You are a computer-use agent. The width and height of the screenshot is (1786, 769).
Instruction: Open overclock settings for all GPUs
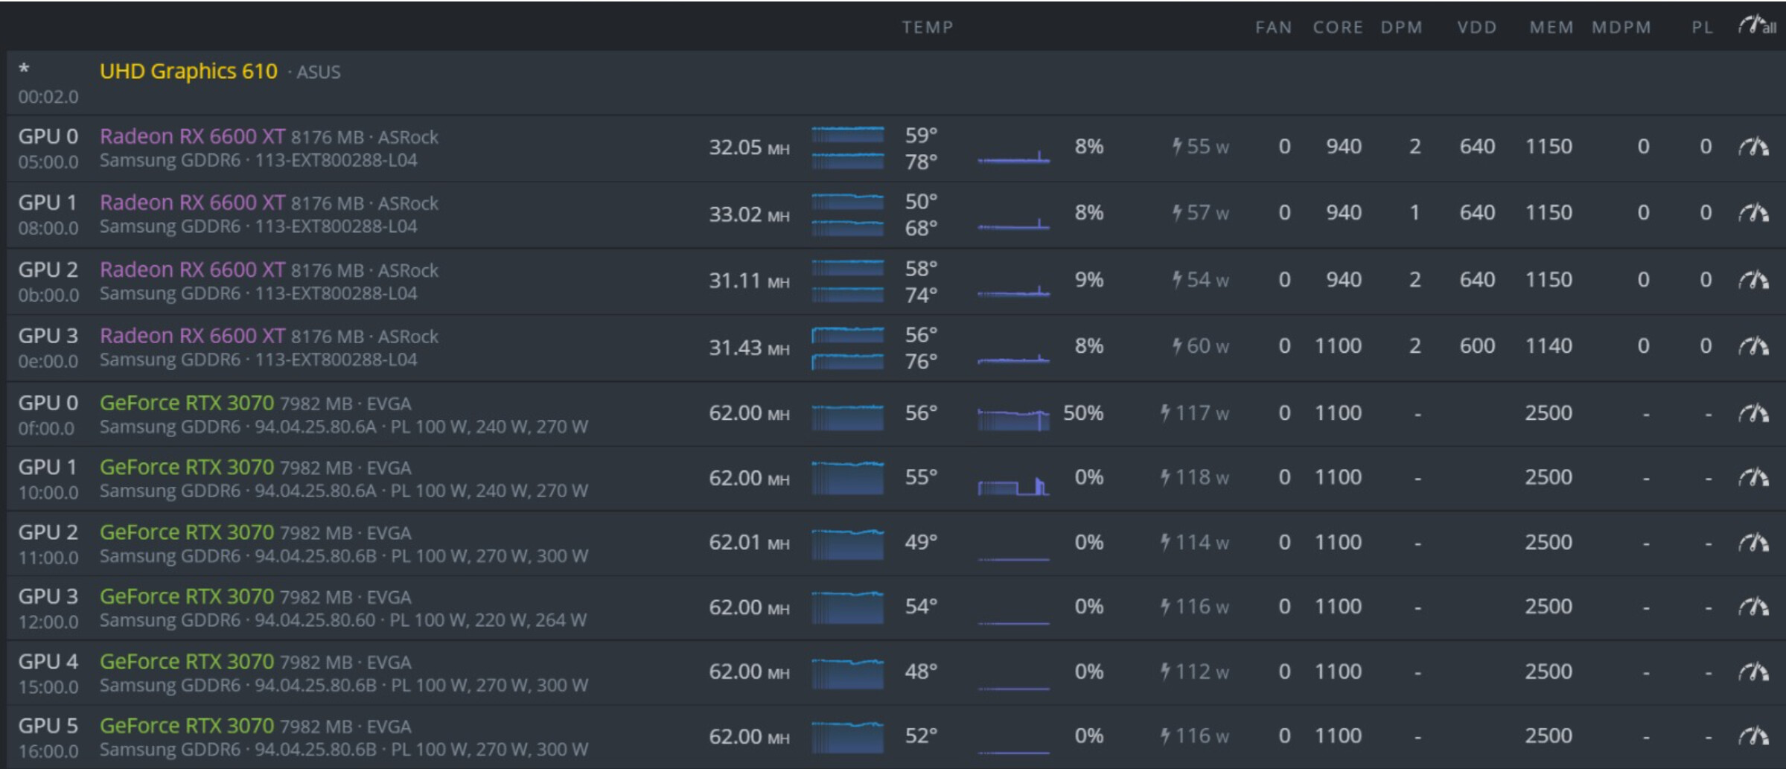click(1756, 26)
